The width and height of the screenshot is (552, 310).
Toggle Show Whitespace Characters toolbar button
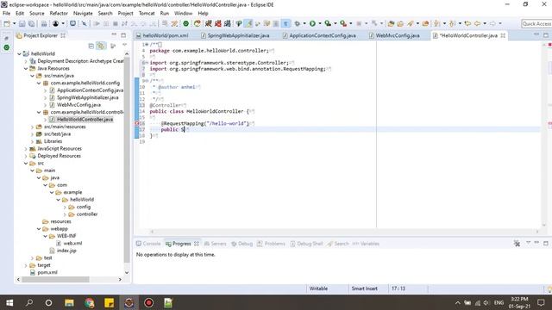(x=285, y=23)
